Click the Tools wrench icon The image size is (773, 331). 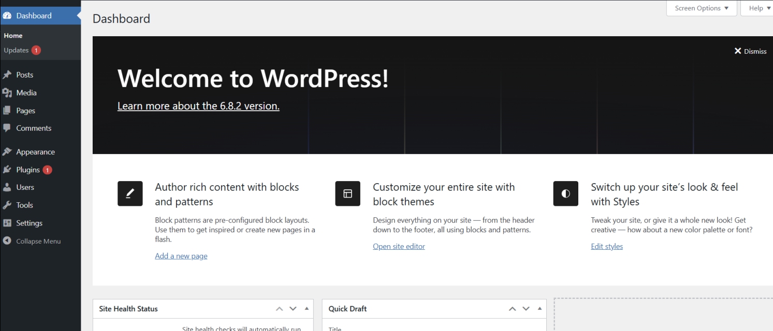click(x=7, y=205)
